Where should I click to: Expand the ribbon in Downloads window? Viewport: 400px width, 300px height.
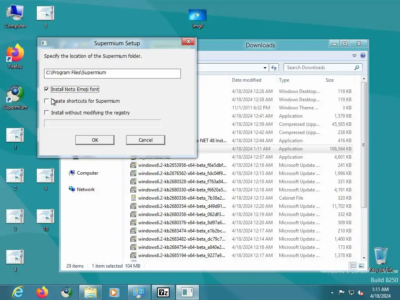pos(354,55)
